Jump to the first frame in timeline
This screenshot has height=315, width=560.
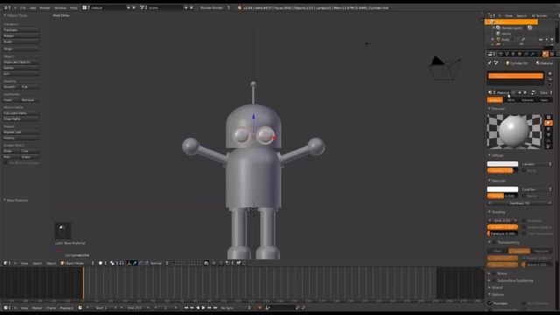click(x=185, y=308)
